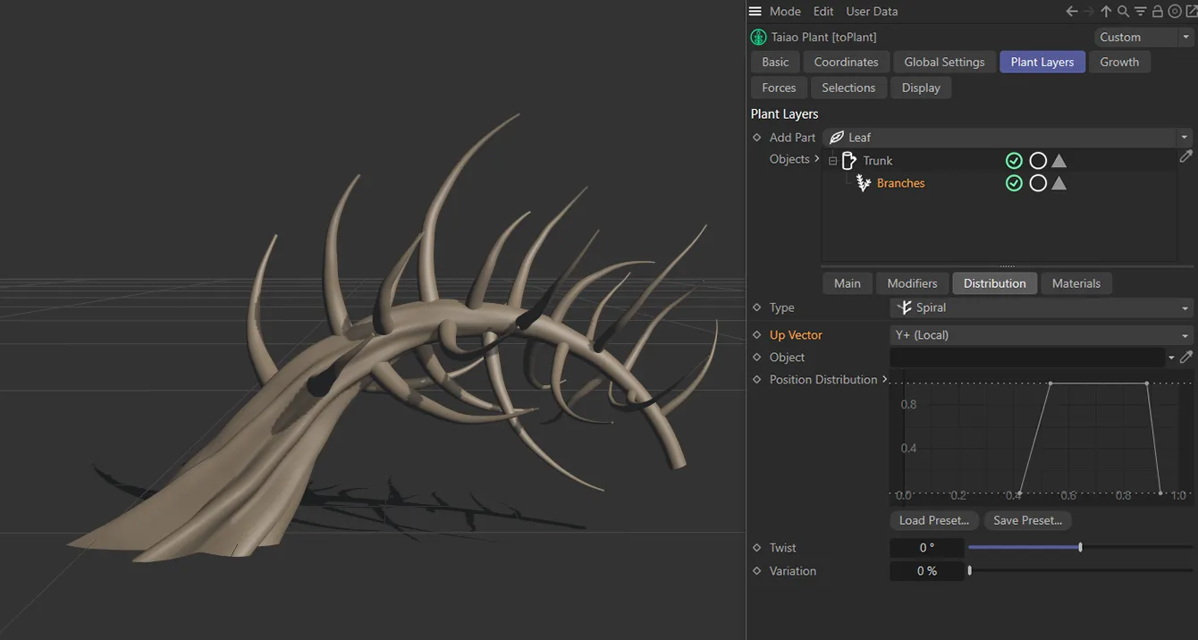This screenshot has height=640, width=1198.
Task: Click the gray triangle toggle on Trunk row
Action: click(1059, 160)
